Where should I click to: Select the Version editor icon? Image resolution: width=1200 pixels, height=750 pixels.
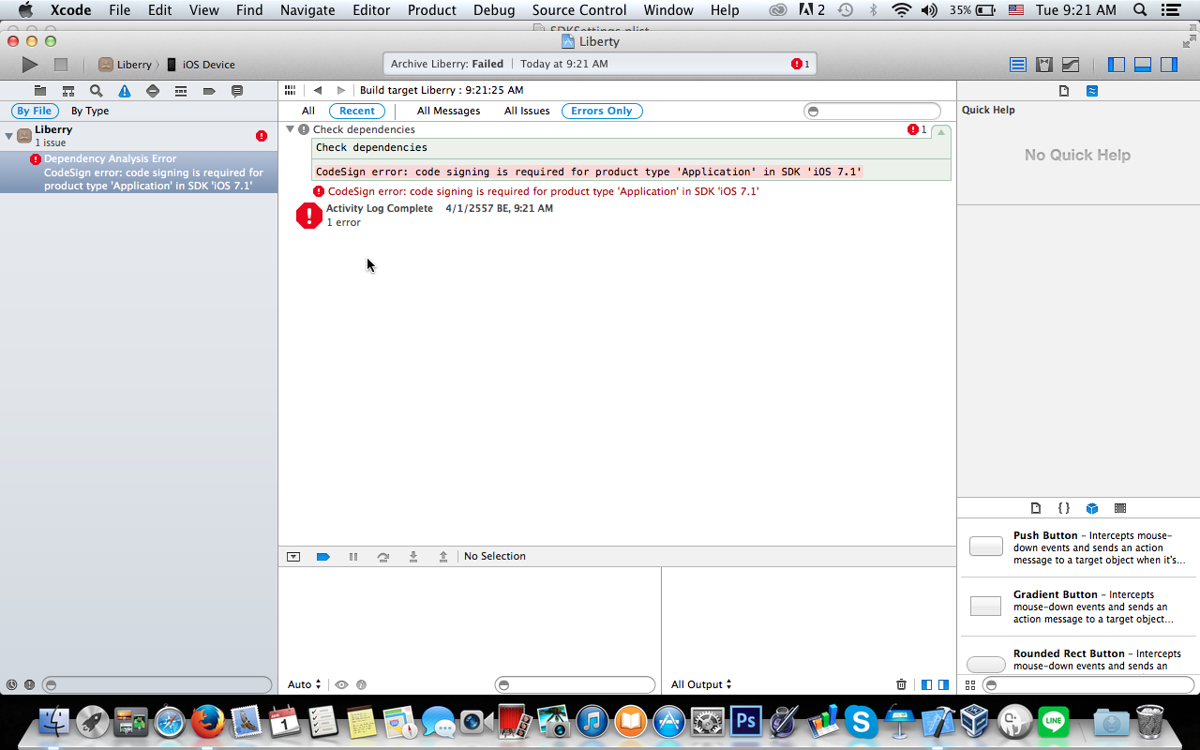tap(1071, 65)
